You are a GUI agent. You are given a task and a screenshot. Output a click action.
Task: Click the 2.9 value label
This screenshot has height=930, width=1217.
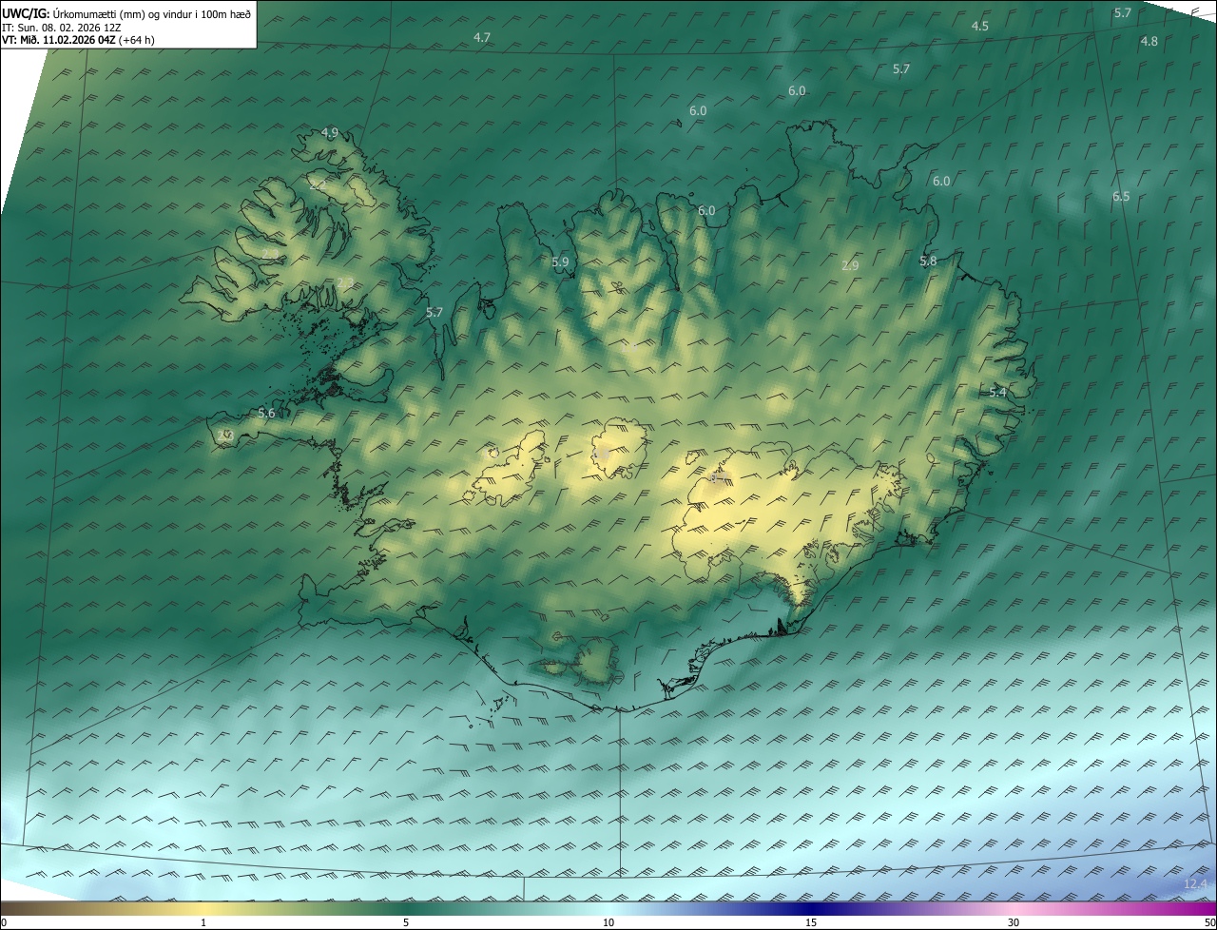pos(850,266)
